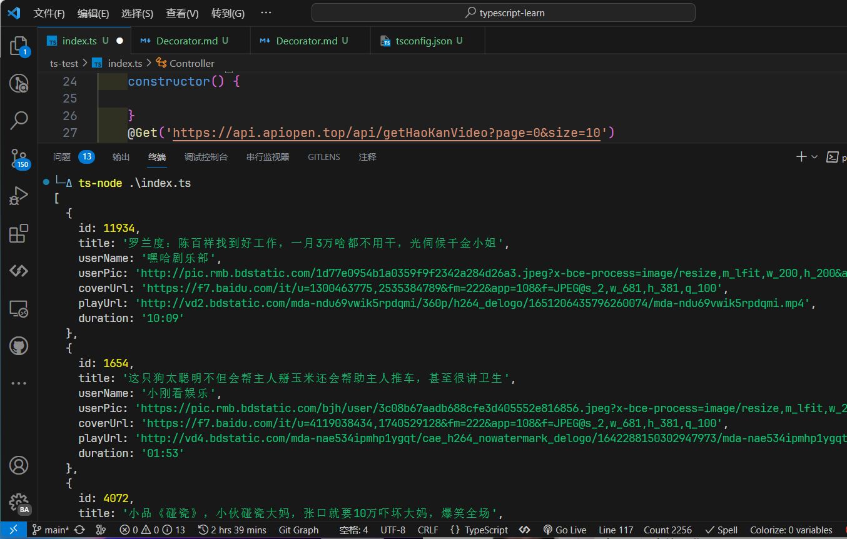Screen dimensions: 847x539
Task: Open the Search view
Action: (19, 120)
